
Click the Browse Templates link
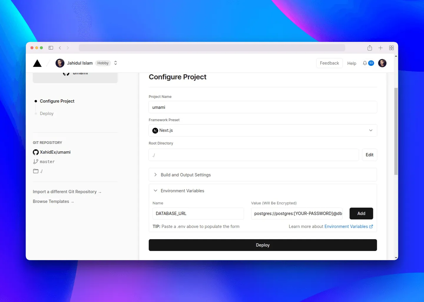point(53,201)
